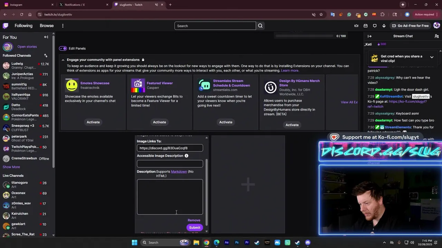Viewport: 442px width, 248px height.
Task: Switch to the Instagram tab
Action: (29, 5)
